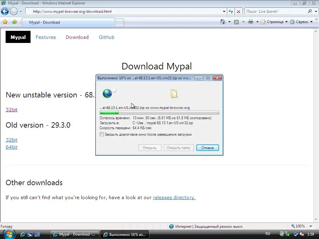Open the Favorites Center star icon
This screenshot has width=319, height=239.
coord(5,22)
